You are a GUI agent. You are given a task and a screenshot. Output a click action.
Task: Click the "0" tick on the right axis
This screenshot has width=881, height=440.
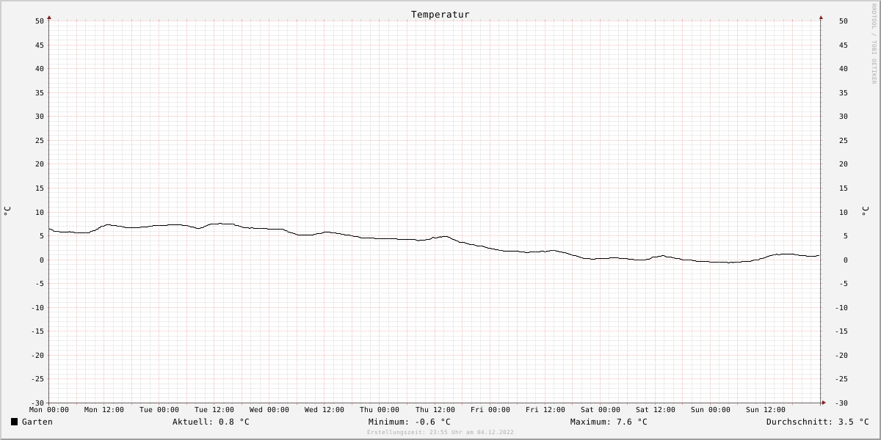[x=845, y=260]
